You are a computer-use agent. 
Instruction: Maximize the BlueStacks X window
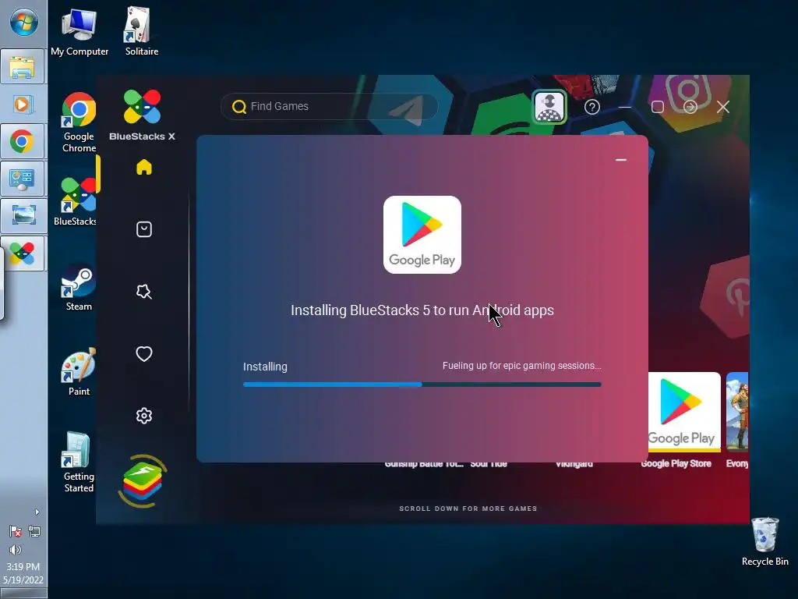pyautogui.click(x=658, y=107)
